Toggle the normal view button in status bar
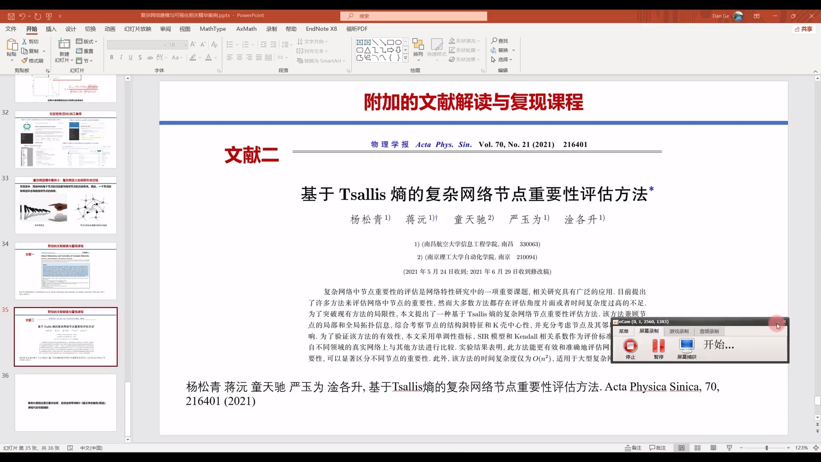The width and height of the screenshot is (821, 462). [682, 448]
